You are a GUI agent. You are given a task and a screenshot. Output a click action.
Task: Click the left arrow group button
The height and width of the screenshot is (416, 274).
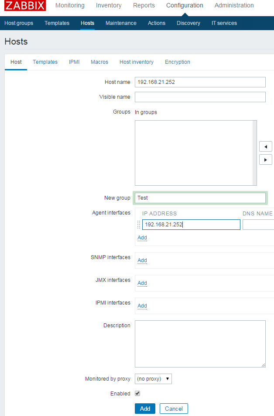point(265,146)
